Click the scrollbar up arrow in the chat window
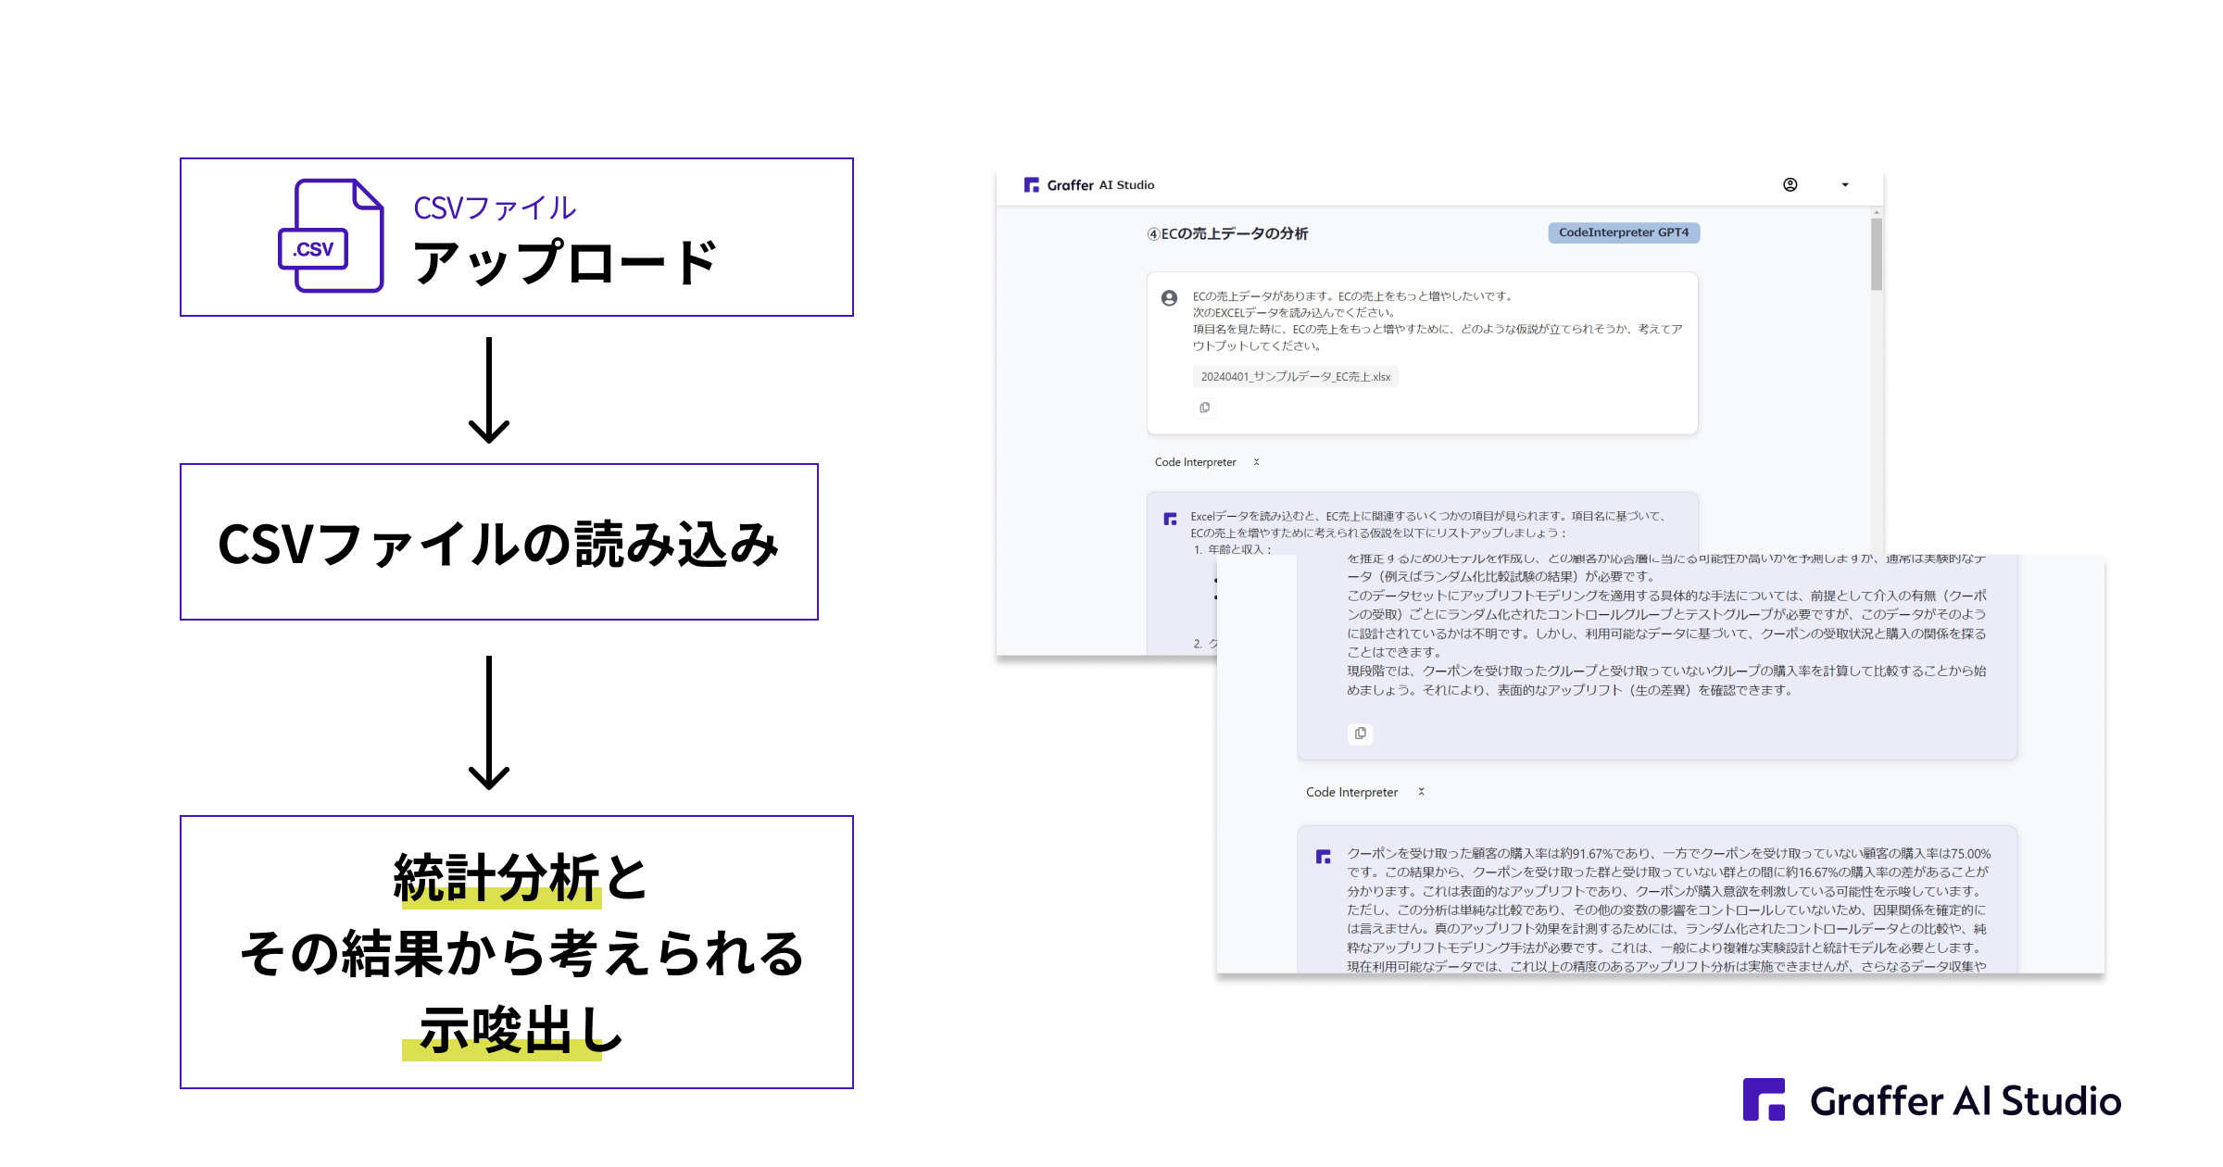This screenshot has height=1167, width=2223. (x=1876, y=214)
